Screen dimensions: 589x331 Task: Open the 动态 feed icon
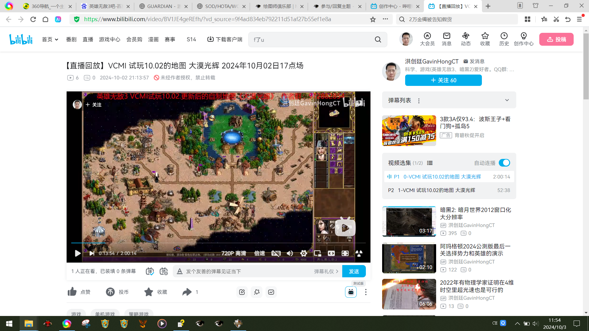(466, 39)
